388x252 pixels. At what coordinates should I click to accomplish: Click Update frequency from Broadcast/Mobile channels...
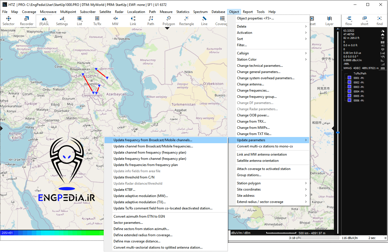(x=166, y=140)
